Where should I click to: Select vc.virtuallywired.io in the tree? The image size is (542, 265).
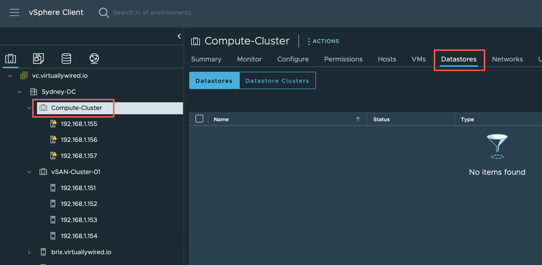click(60, 76)
